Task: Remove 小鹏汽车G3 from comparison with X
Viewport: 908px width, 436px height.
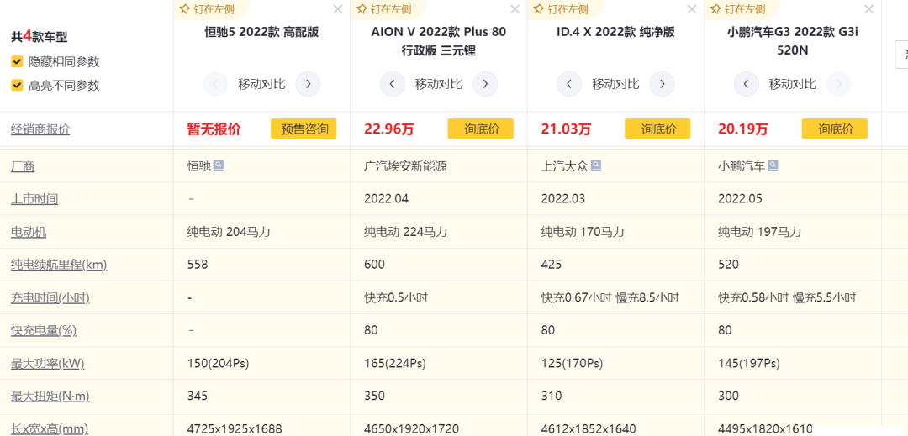Action: coord(868,9)
